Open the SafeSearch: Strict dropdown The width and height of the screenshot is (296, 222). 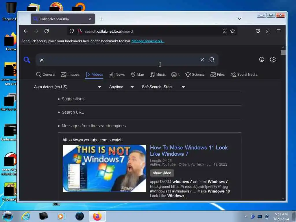tap(164, 87)
